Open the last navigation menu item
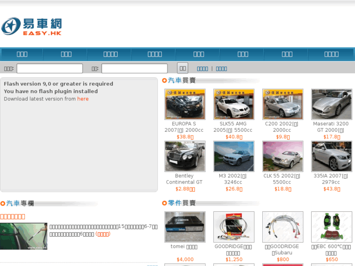Image resolution: width=355 pixels, height=266 pixels. [331, 54]
